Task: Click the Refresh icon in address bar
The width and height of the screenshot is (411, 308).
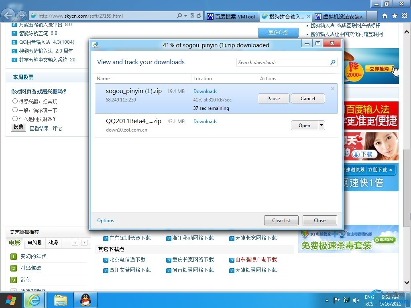Action: coord(199,16)
